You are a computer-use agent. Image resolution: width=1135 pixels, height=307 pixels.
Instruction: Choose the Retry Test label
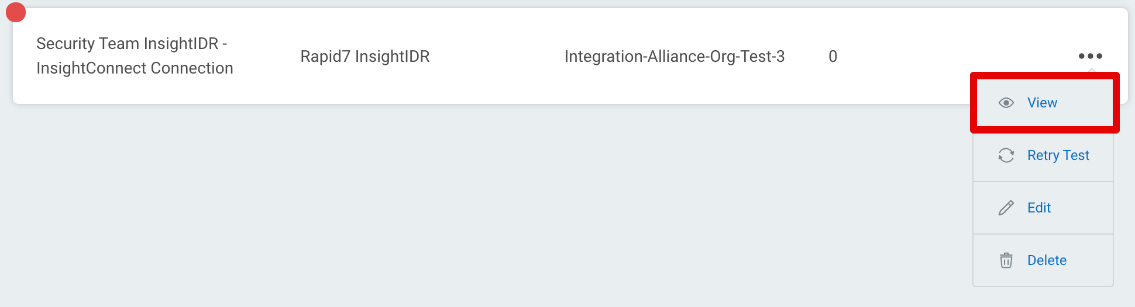click(x=1058, y=155)
